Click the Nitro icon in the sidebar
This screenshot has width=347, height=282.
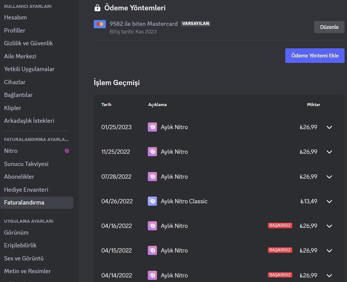tap(66, 151)
